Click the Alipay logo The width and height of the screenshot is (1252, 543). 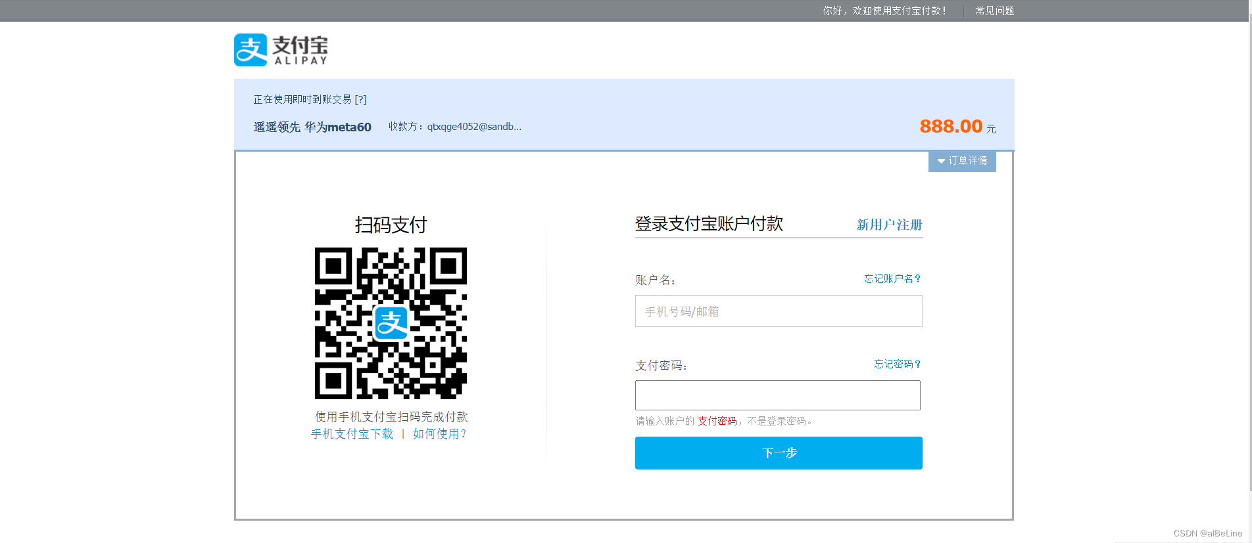(x=281, y=50)
